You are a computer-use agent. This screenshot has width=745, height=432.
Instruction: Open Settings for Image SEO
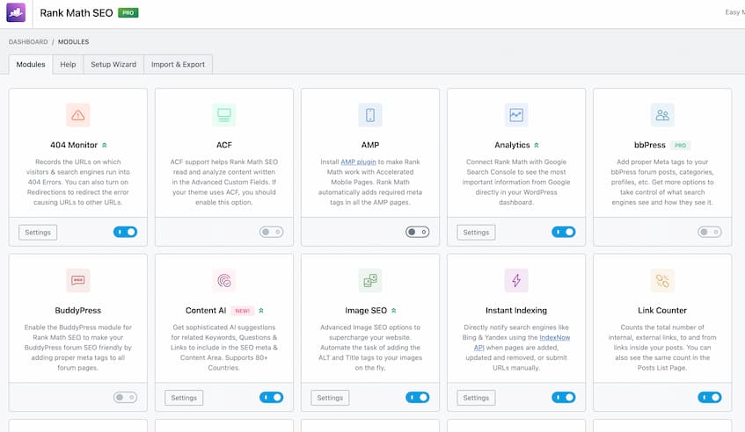(330, 398)
